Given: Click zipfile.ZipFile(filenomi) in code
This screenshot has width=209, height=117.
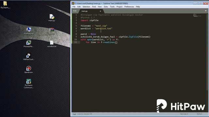Looking at the screenshot, I should coord(135,37).
